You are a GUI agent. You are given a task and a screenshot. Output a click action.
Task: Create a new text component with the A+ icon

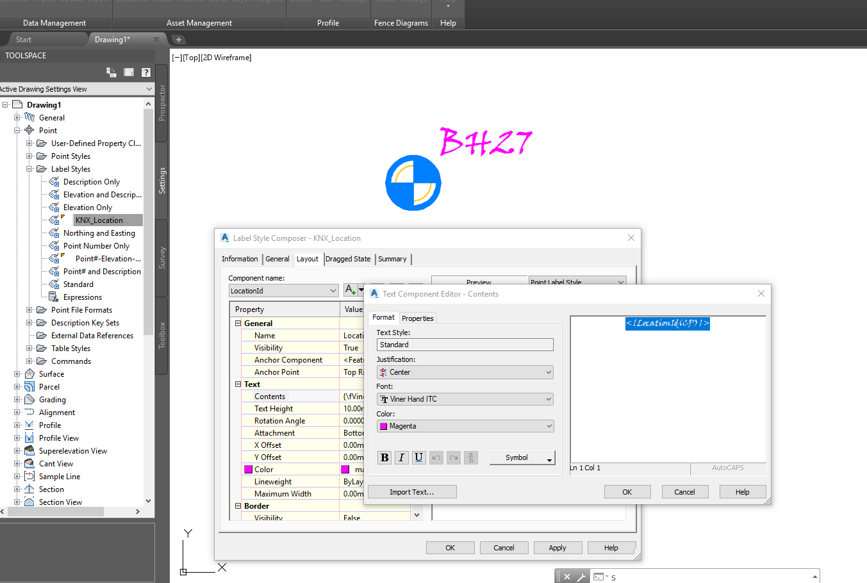349,290
